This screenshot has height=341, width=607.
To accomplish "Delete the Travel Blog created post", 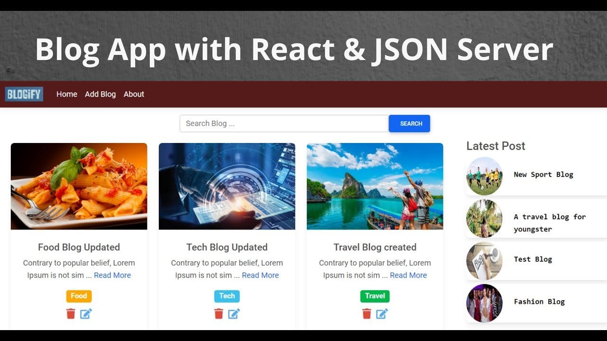I will coord(367,314).
